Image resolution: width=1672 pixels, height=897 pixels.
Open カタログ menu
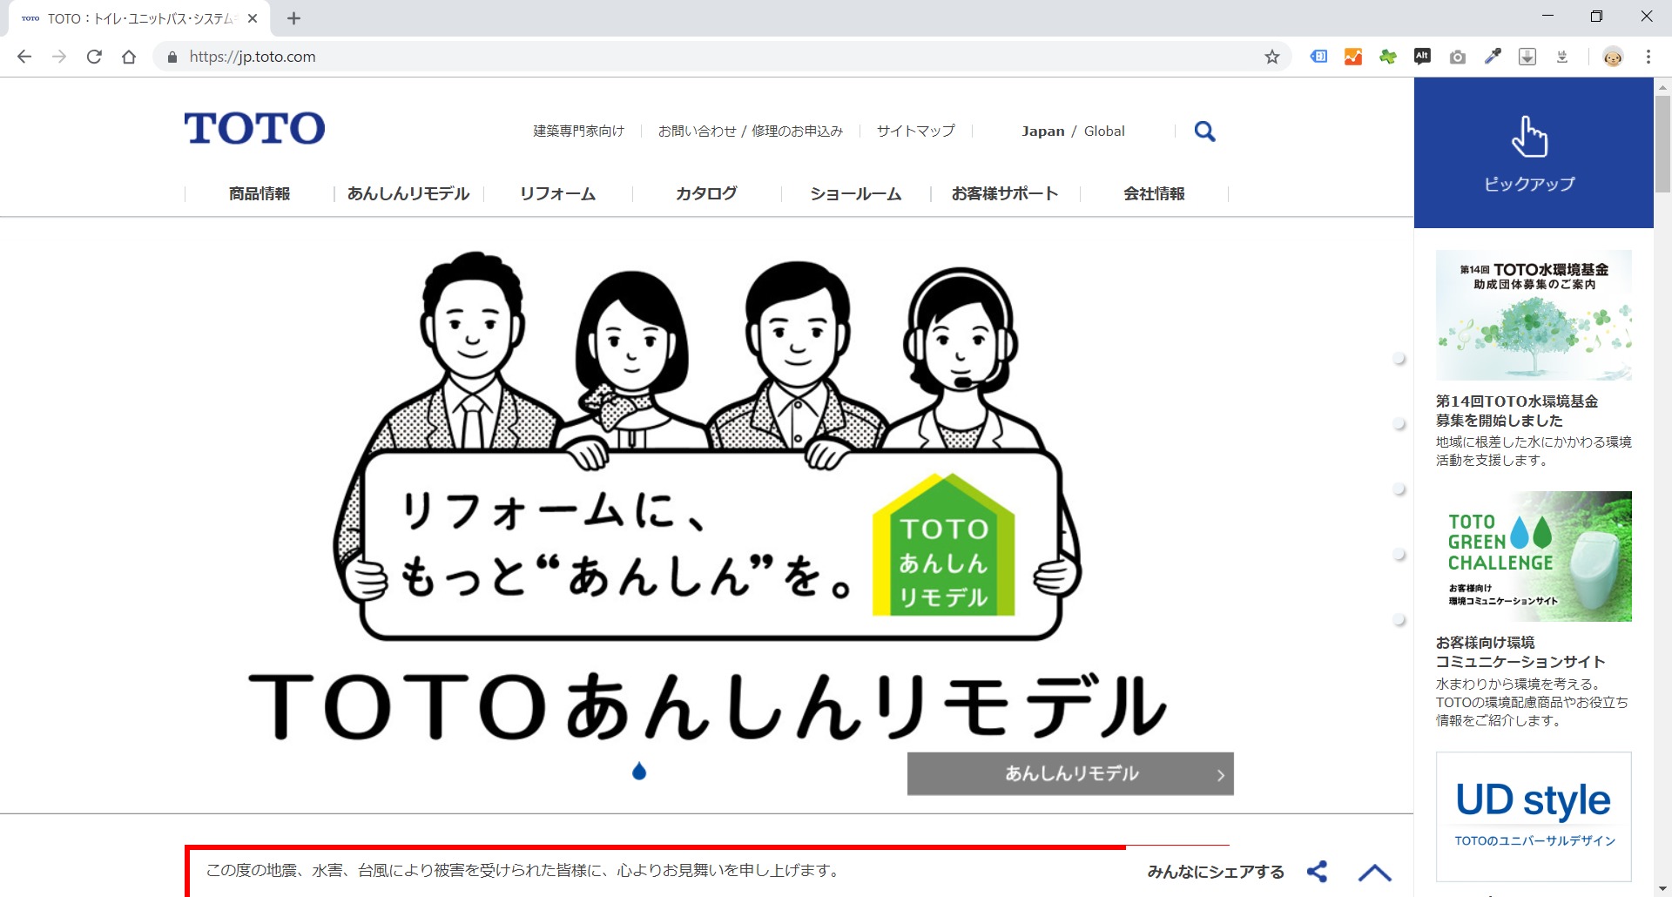pyautogui.click(x=706, y=193)
